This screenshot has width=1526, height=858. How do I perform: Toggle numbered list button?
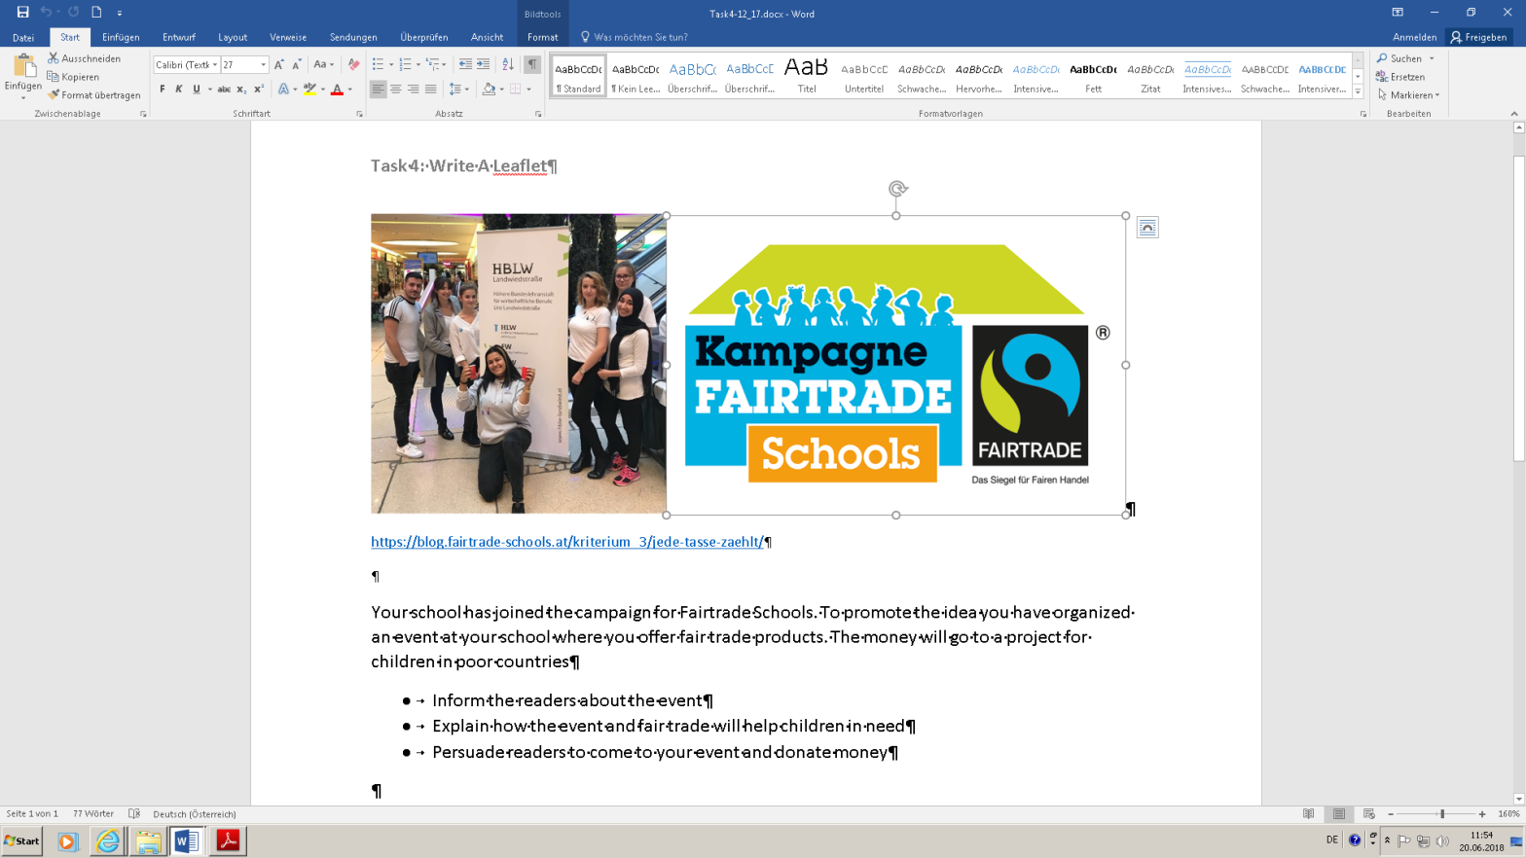406,64
